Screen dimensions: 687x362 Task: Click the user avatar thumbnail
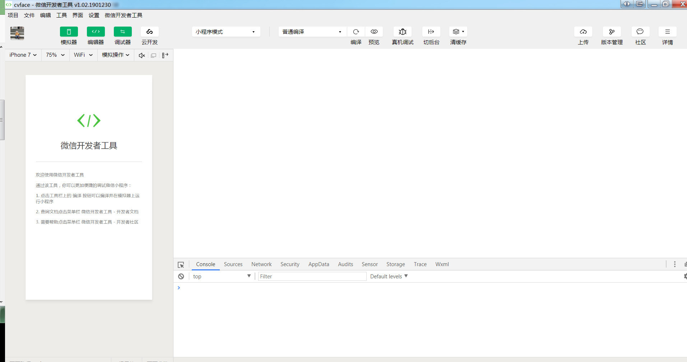[17, 33]
